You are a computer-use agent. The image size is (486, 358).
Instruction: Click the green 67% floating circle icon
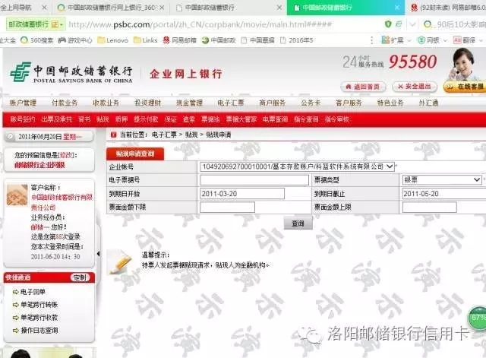(478, 317)
